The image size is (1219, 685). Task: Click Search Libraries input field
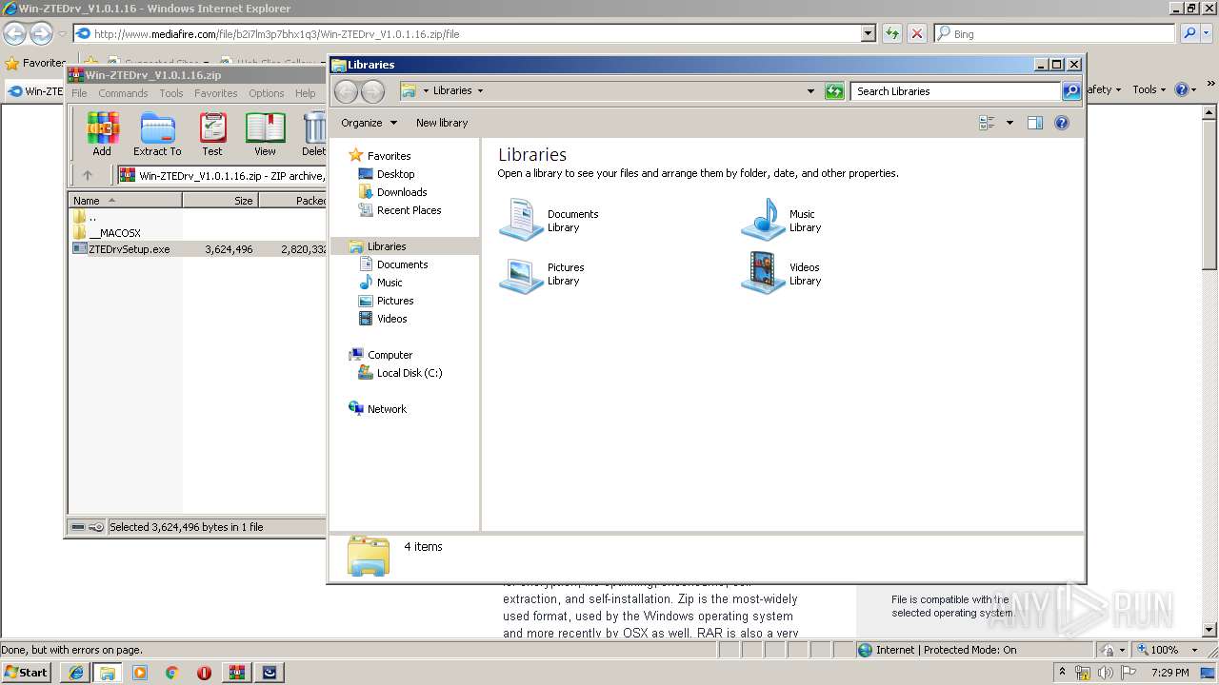955,91
